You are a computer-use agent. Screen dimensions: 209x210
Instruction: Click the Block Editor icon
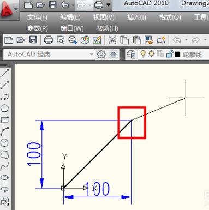[161, 40]
